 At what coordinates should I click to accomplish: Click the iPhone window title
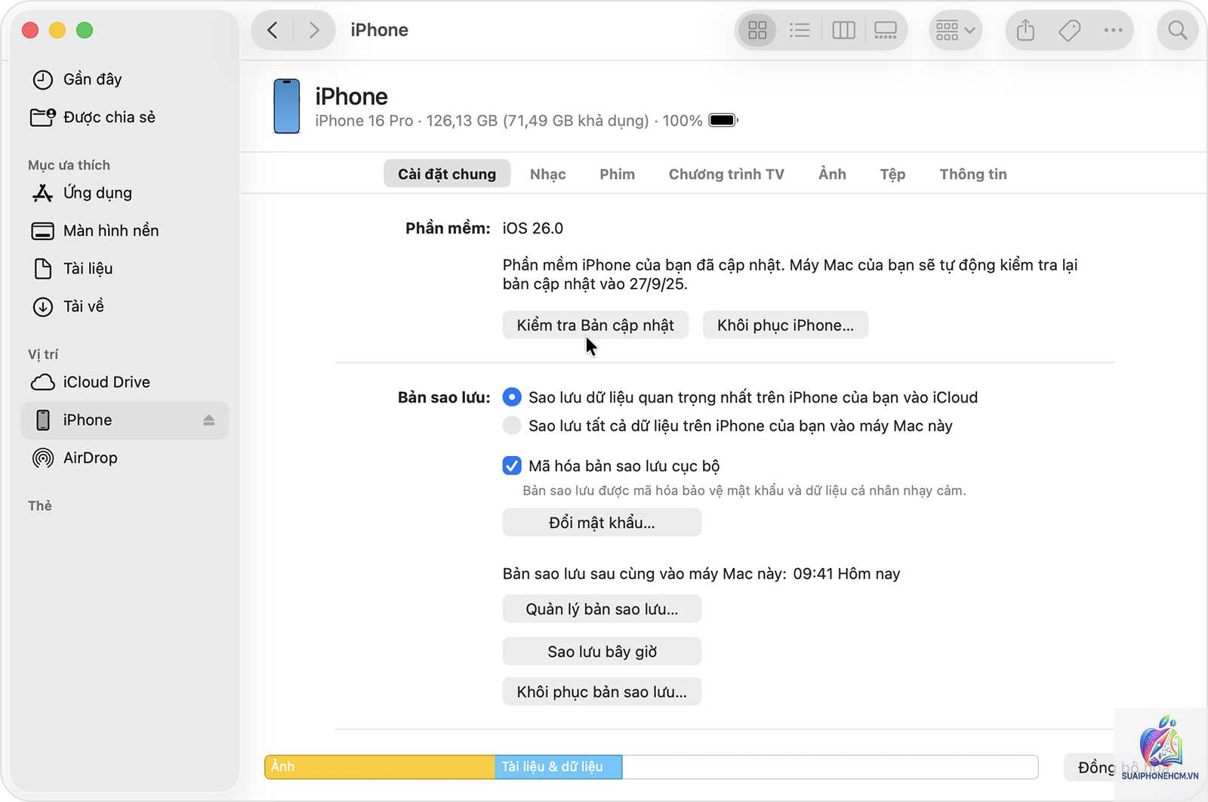pos(379,30)
